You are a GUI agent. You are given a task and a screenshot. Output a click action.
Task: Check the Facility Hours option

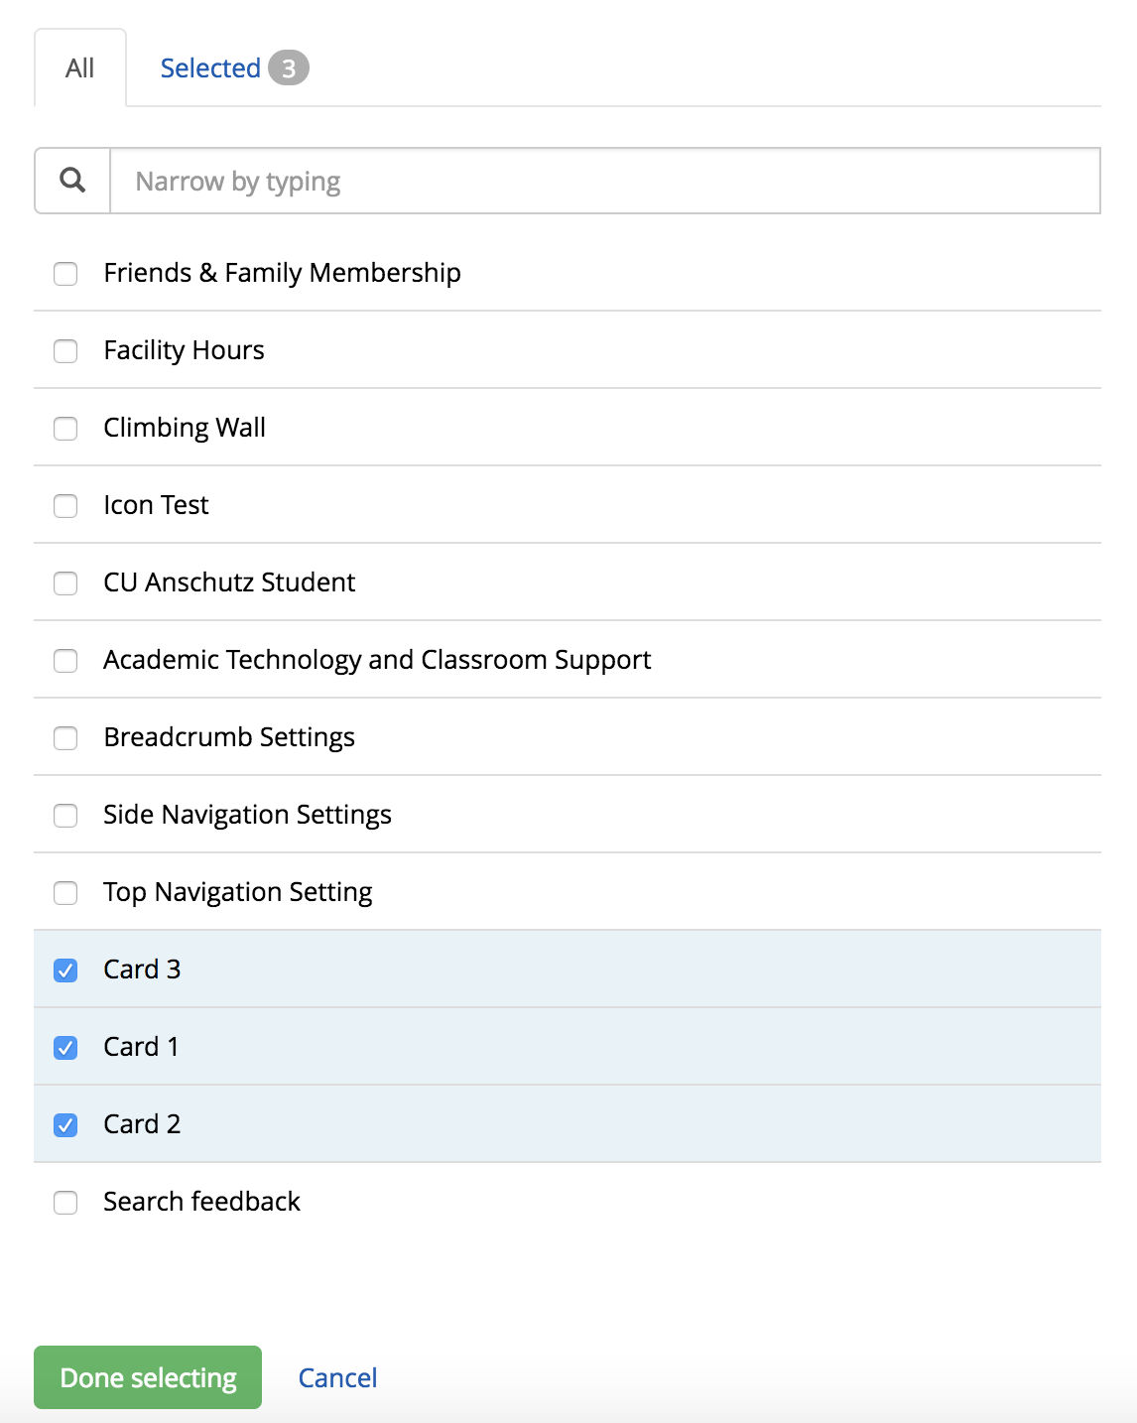click(65, 351)
